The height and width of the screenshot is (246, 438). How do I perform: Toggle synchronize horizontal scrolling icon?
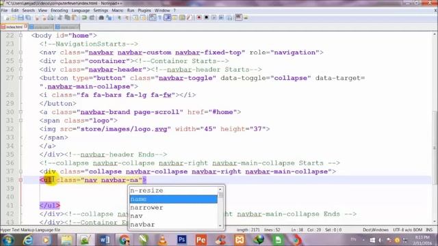[x=143, y=18]
